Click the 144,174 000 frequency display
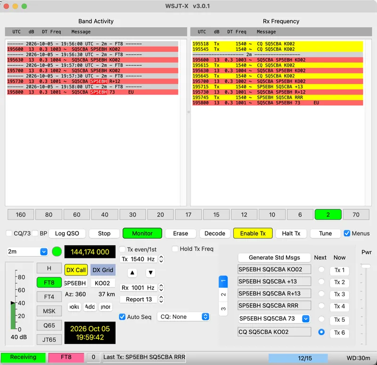This screenshot has width=377, height=365. 90,252
